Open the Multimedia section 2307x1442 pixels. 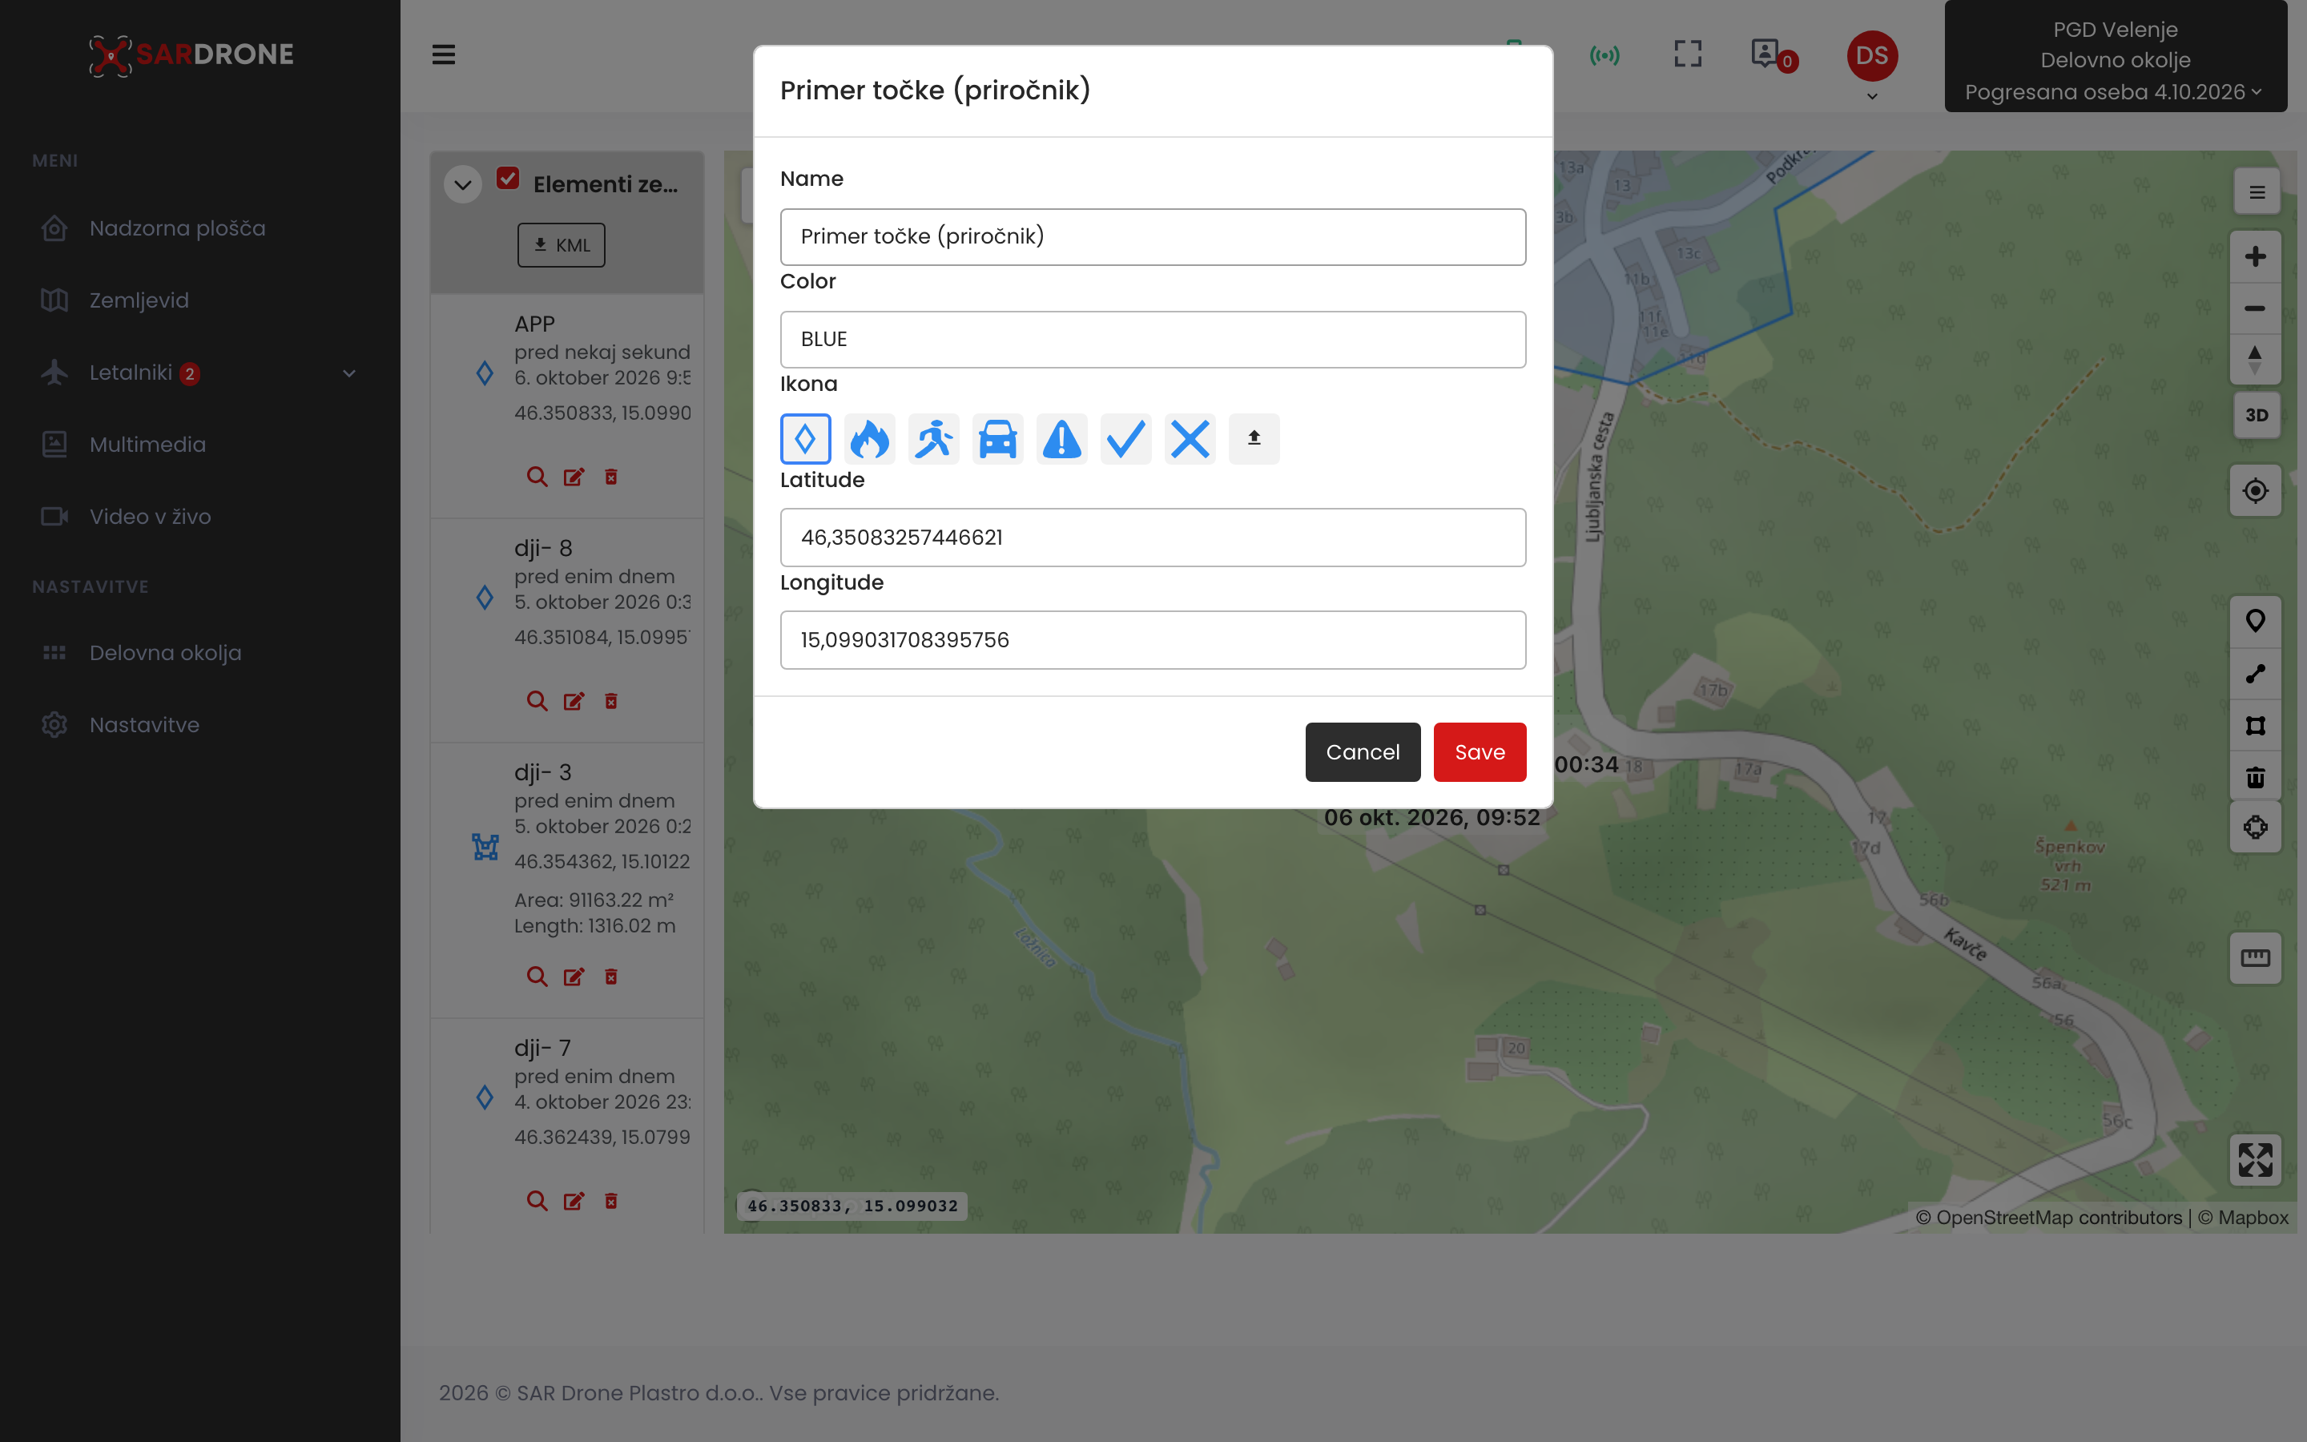(147, 444)
